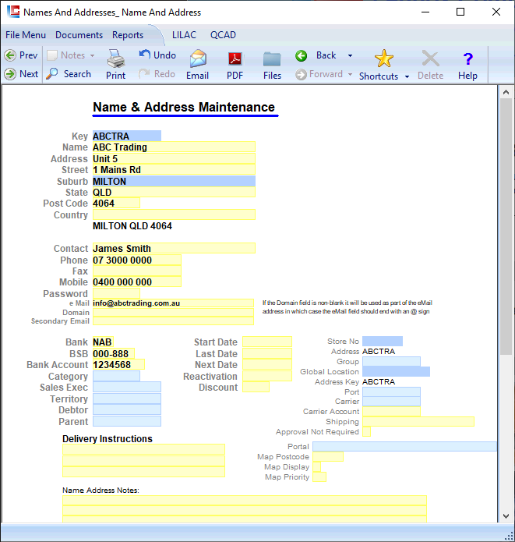The width and height of the screenshot is (515, 542).
Task: Open Shortcuts star icon
Action: click(384, 58)
